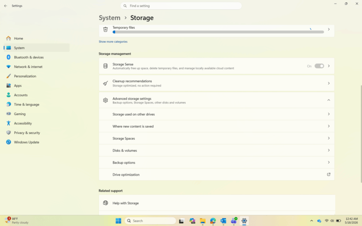Click System in the breadcrumb
362x226 pixels.
(110, 18)
